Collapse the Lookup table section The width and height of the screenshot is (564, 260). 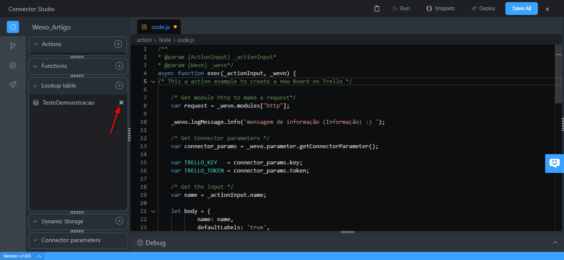click(x=36, y=85)
